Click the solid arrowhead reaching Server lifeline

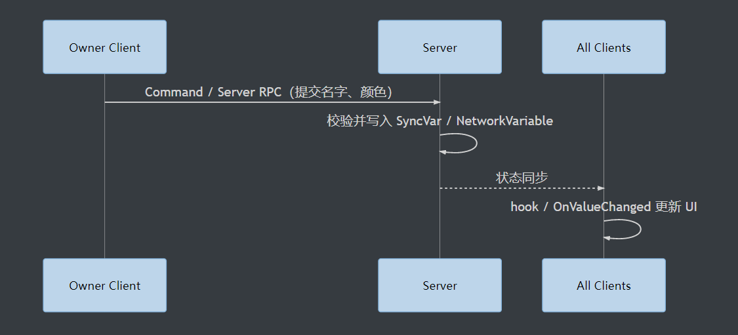436,102
